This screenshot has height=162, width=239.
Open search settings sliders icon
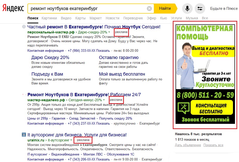pos(200,9)
